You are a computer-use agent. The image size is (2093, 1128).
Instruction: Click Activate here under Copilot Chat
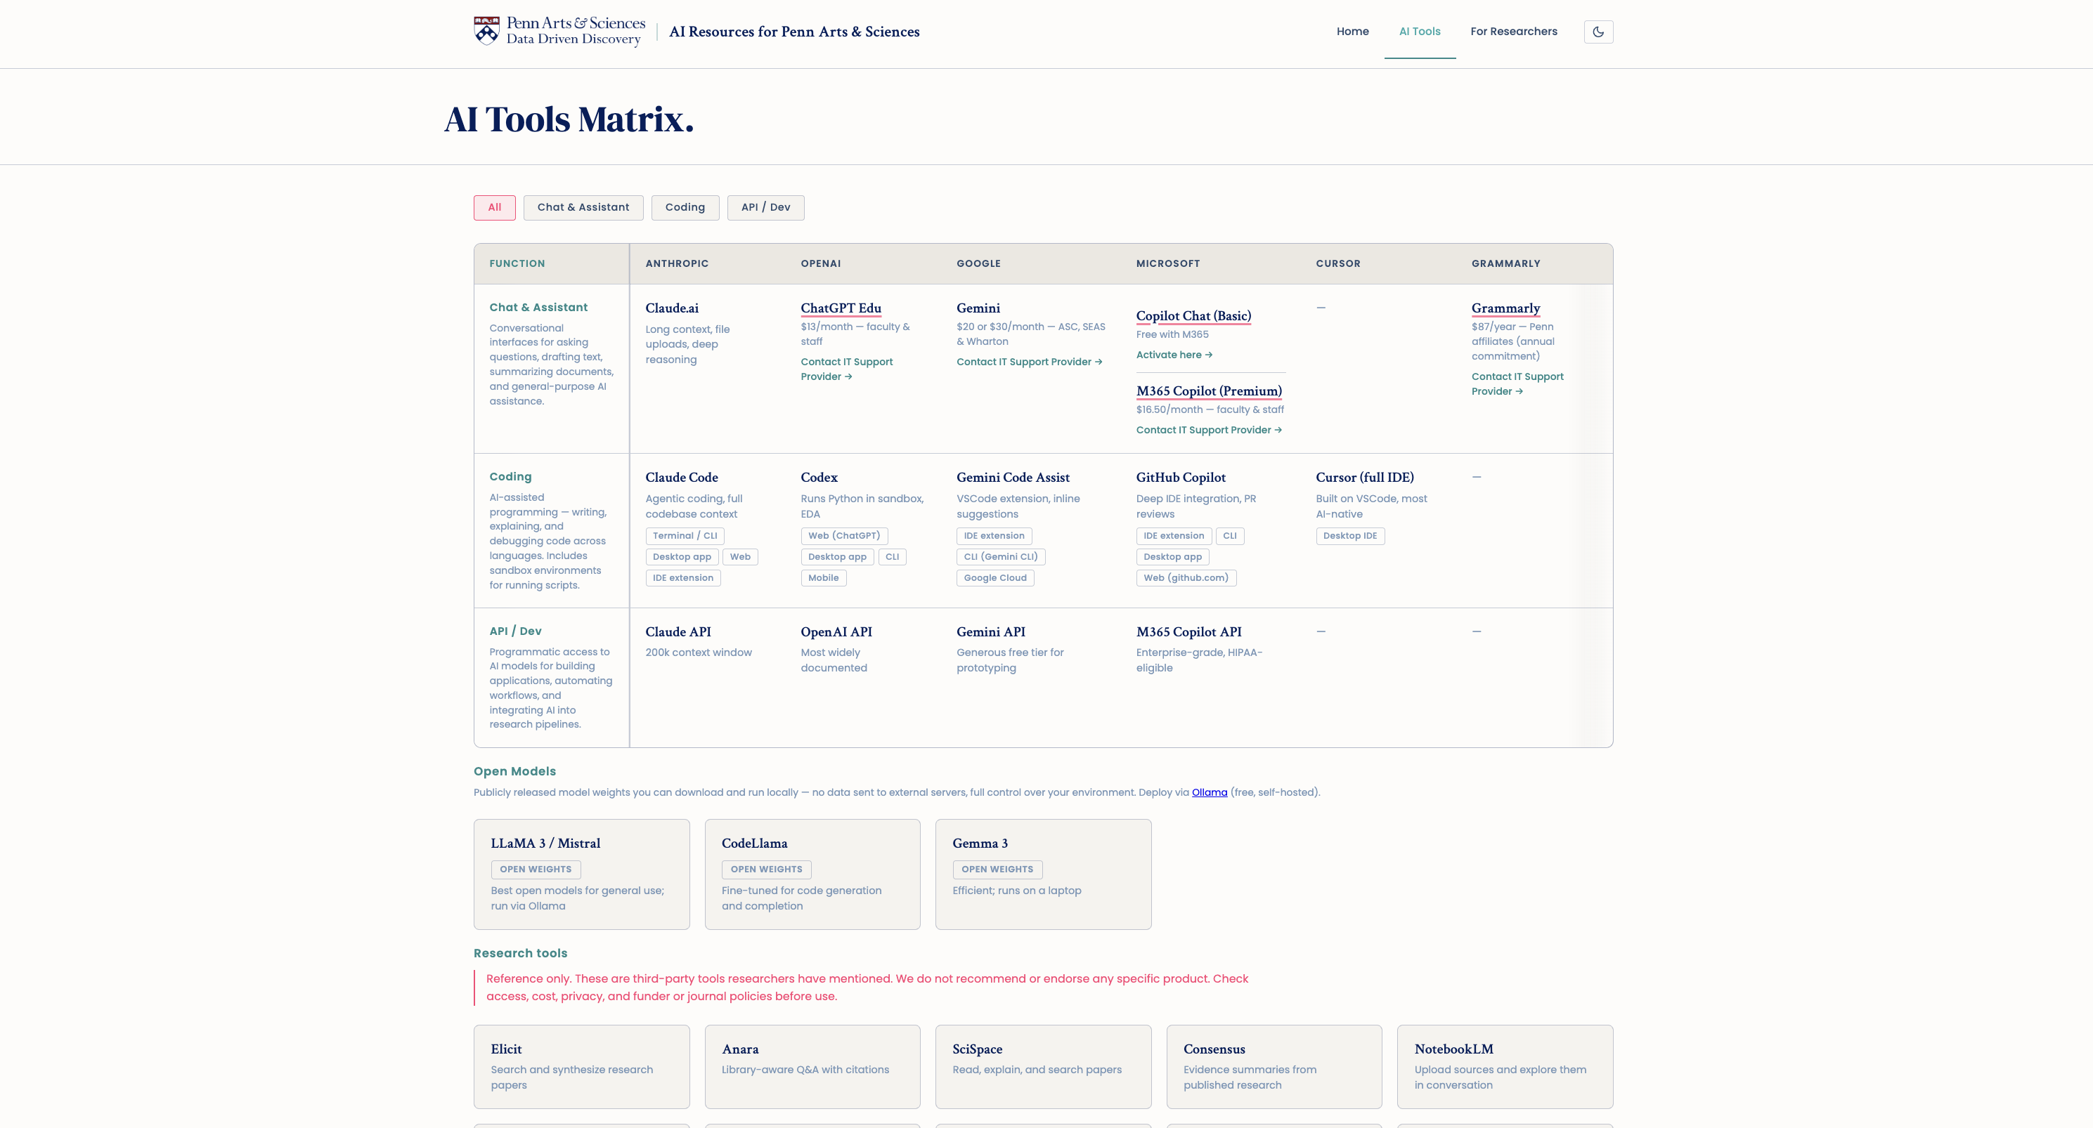pyautogui.click(x=1174, y=355)
